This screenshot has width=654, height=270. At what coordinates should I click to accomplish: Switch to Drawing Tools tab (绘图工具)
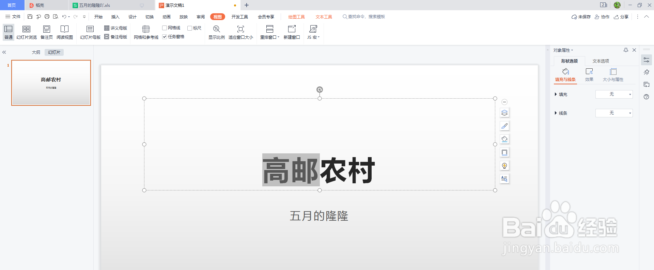[296, 17]
